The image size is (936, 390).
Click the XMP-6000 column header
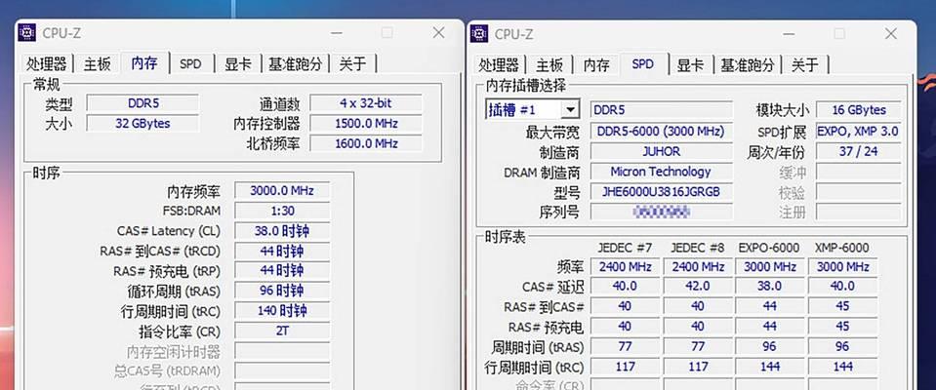[x=841, y=248]
